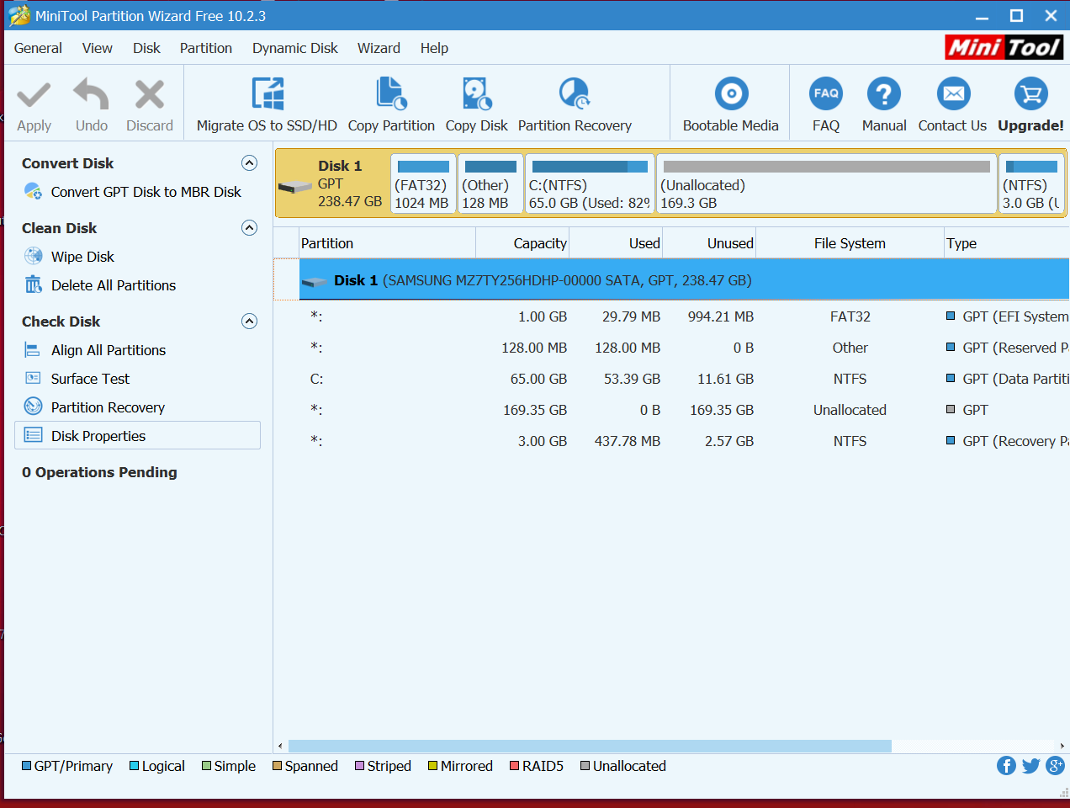Open the Manual help icon
The width and height of the screenshot is (1070, 808).
pos(884,94)
